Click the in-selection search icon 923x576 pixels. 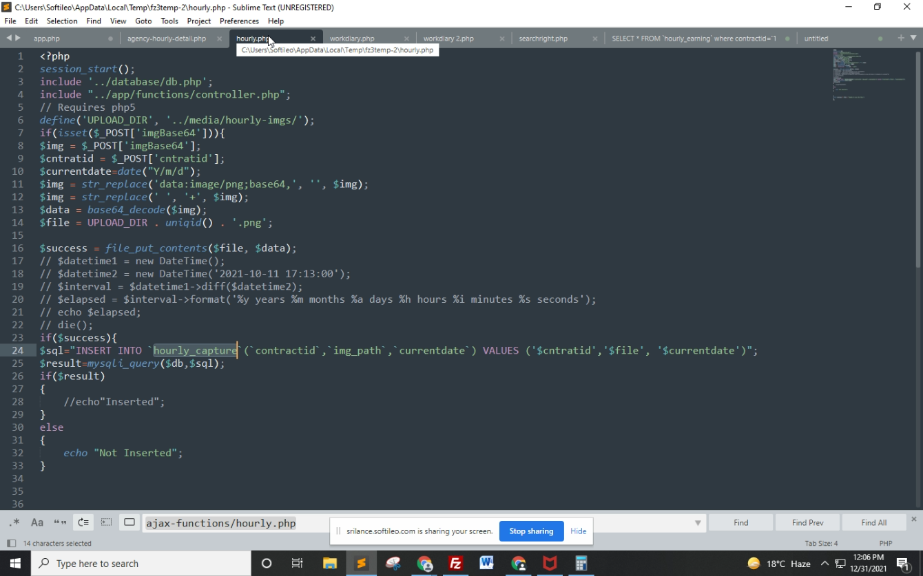[x=106, y=522]
